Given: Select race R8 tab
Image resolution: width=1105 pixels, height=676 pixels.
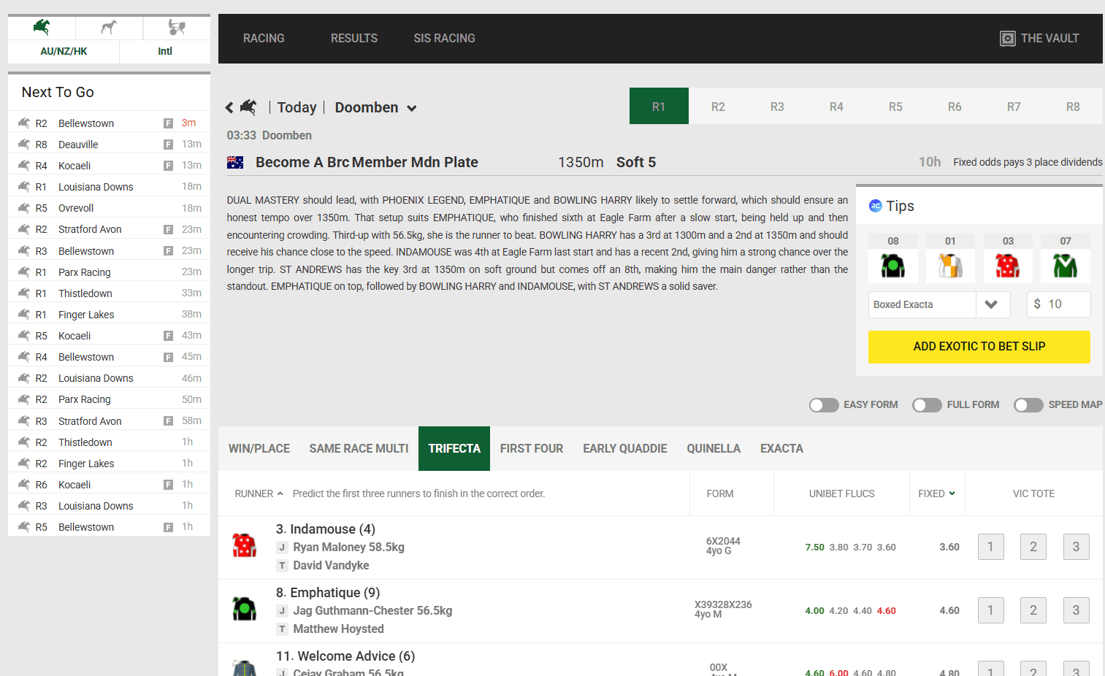Looking at the screenshot, I should point(1073,107).
